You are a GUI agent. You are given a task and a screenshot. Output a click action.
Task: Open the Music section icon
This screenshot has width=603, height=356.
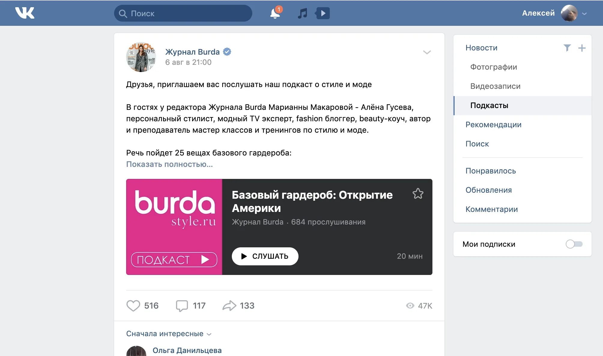[302, 13]
